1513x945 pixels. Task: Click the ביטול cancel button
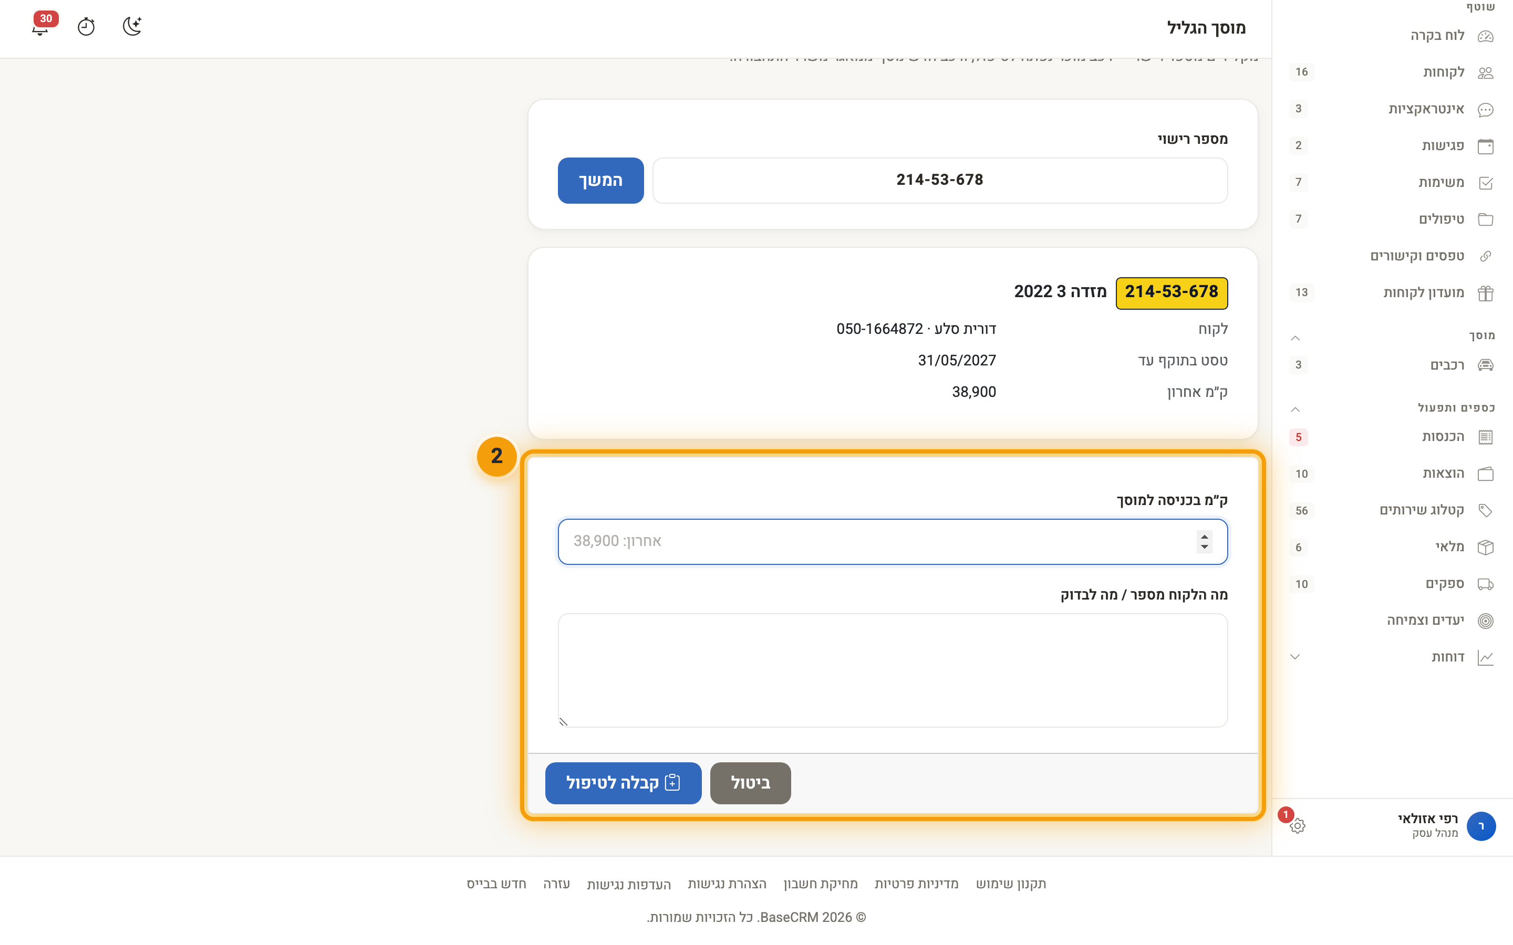pyautogui.click(x=750, y=783)
